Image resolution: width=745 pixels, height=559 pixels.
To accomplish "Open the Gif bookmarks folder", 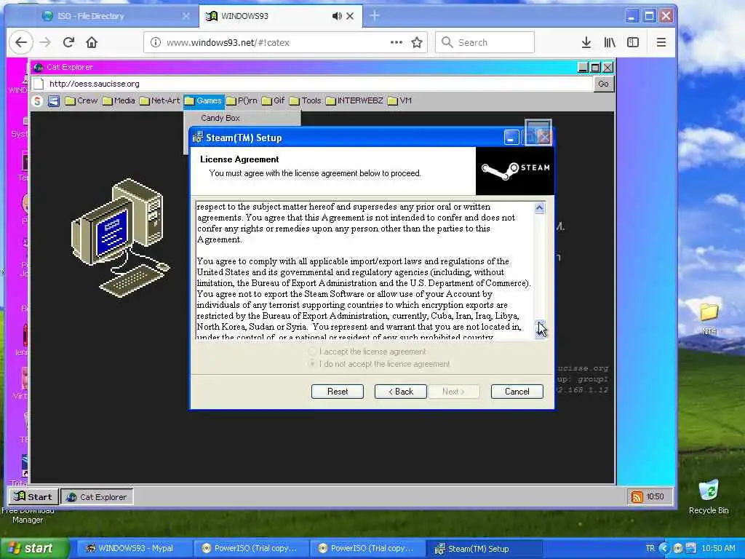I will tap(274, 100).
